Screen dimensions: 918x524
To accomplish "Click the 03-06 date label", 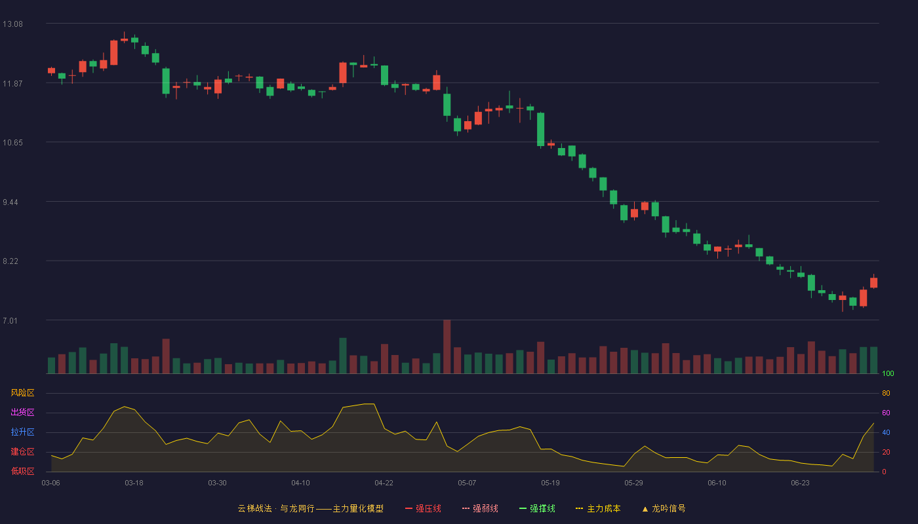I will coord(51,483).
